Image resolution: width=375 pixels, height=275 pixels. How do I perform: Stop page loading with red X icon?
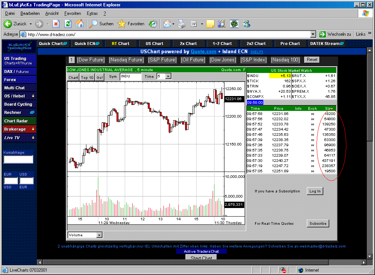click(56, 24)
